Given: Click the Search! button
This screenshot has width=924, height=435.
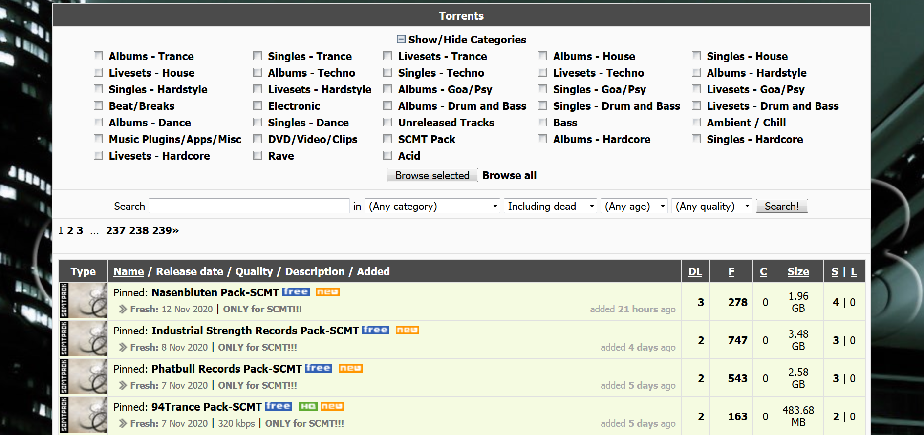Looking at the screenshot, I should 781,206.
